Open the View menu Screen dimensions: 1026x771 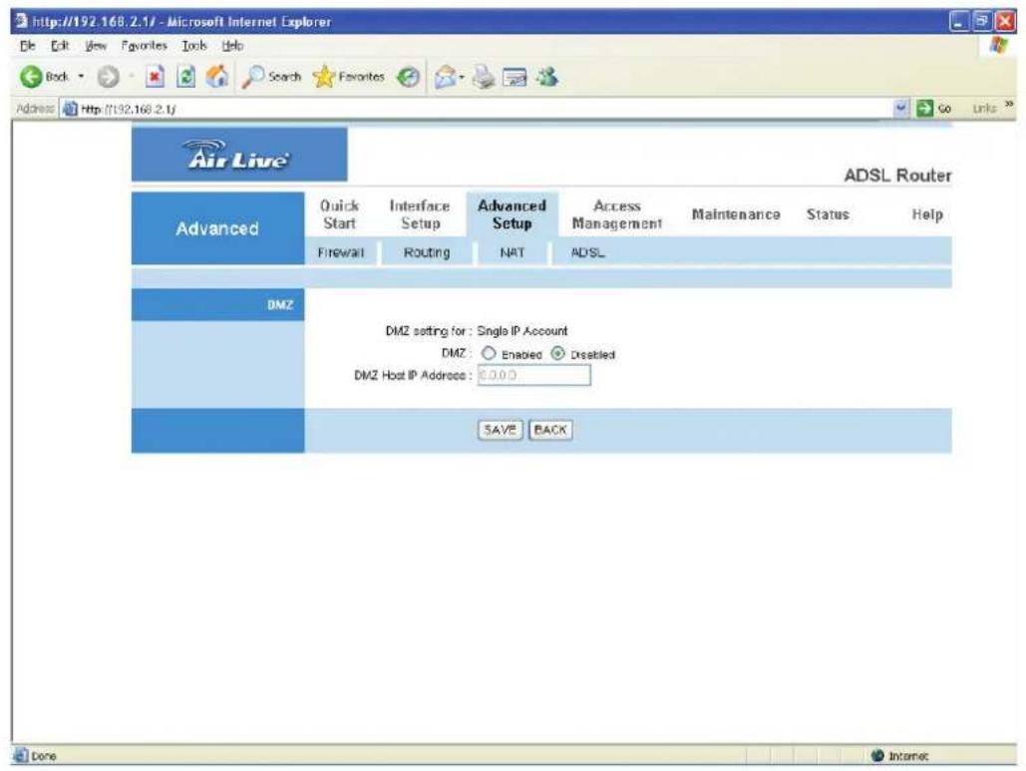tap(96, 46)
